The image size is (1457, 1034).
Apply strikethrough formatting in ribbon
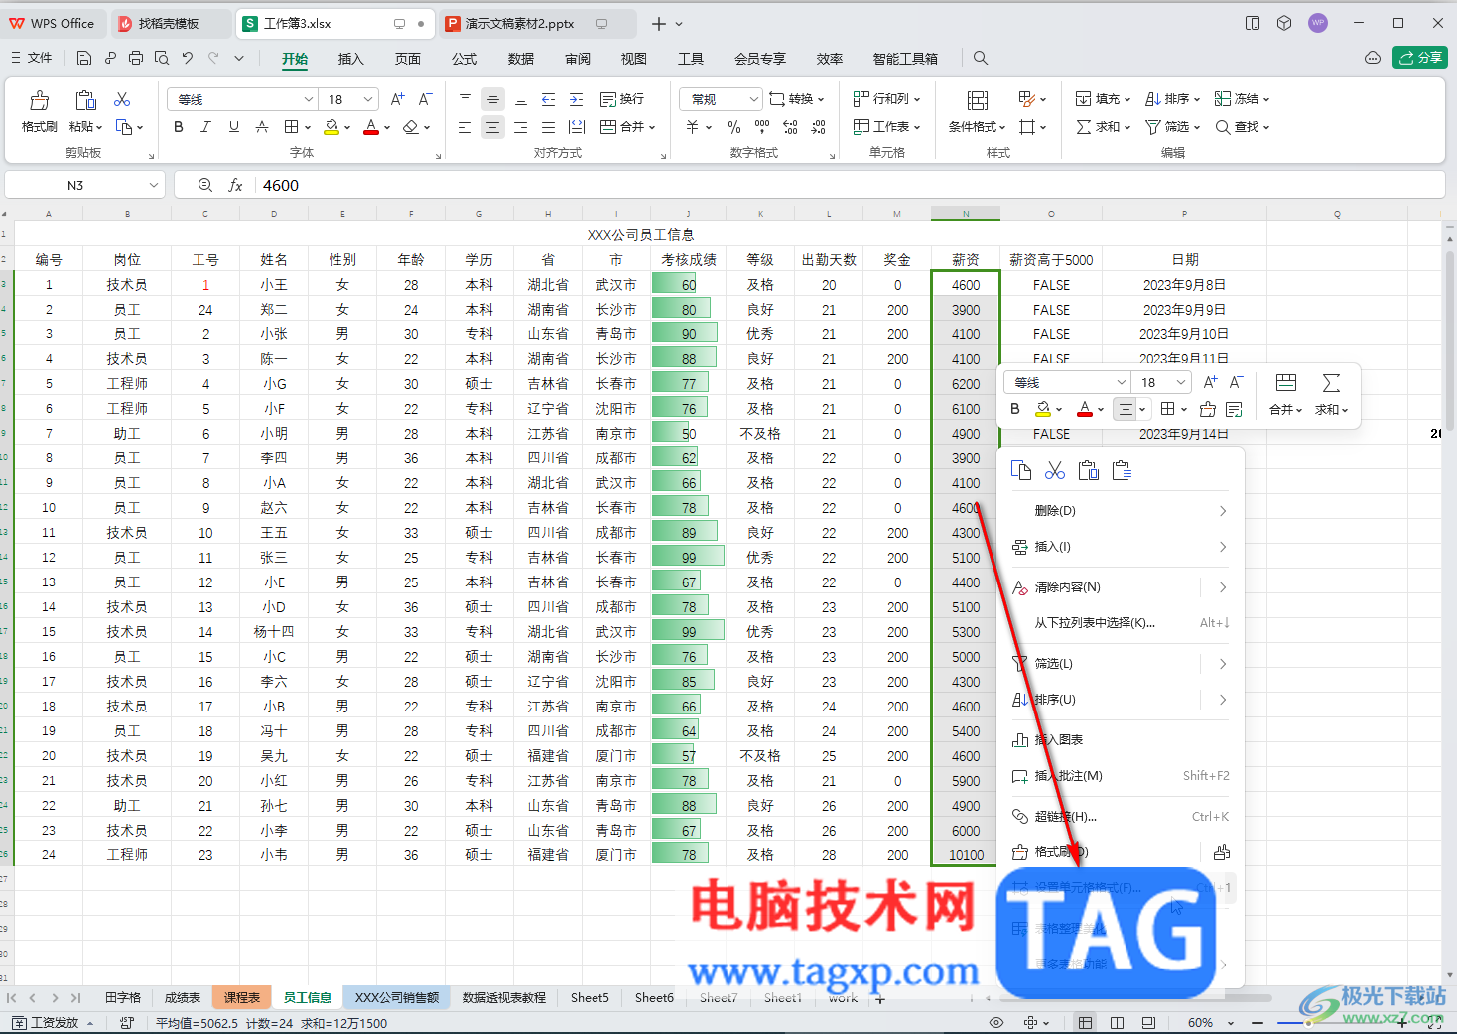tap(262, 127)
